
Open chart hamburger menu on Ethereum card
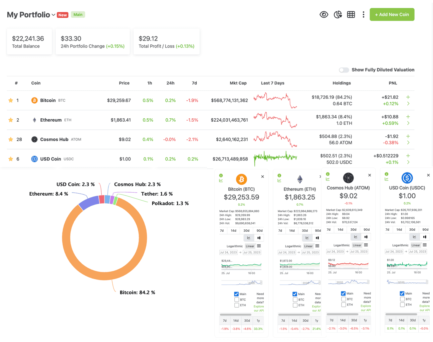[317, 246]
